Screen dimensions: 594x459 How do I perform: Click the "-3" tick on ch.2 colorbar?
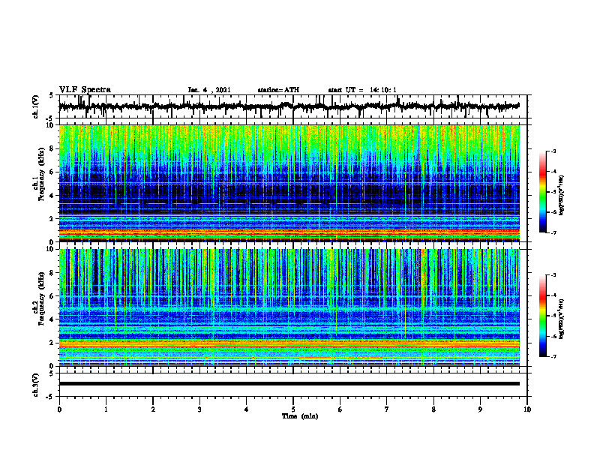[553, 275]
